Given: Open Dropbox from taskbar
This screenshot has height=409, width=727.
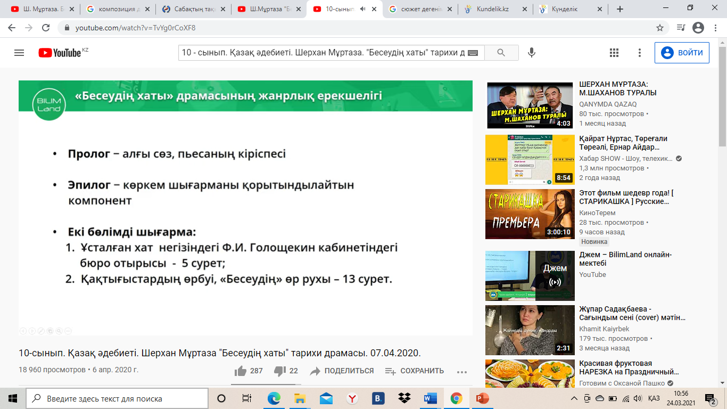Looking at the screenshot, I should click(404, 398).
